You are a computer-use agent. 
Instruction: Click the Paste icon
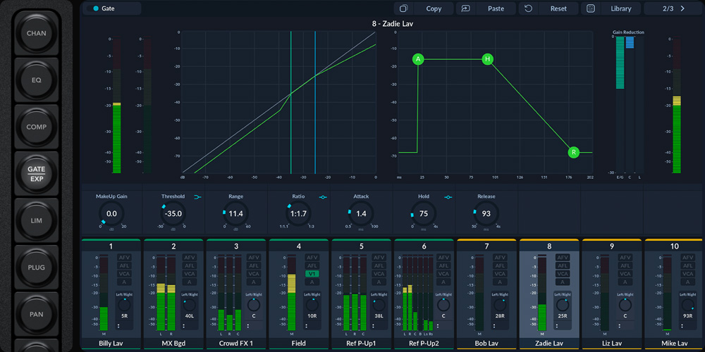click(x=466, y=8)
